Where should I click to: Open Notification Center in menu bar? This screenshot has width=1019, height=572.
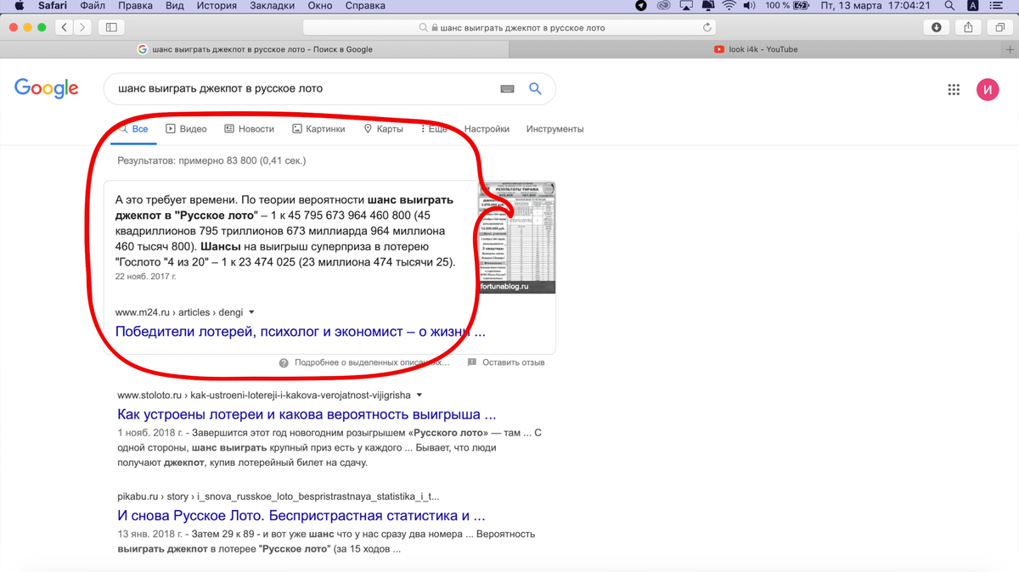pyautogui.click(x=996, y=6)
